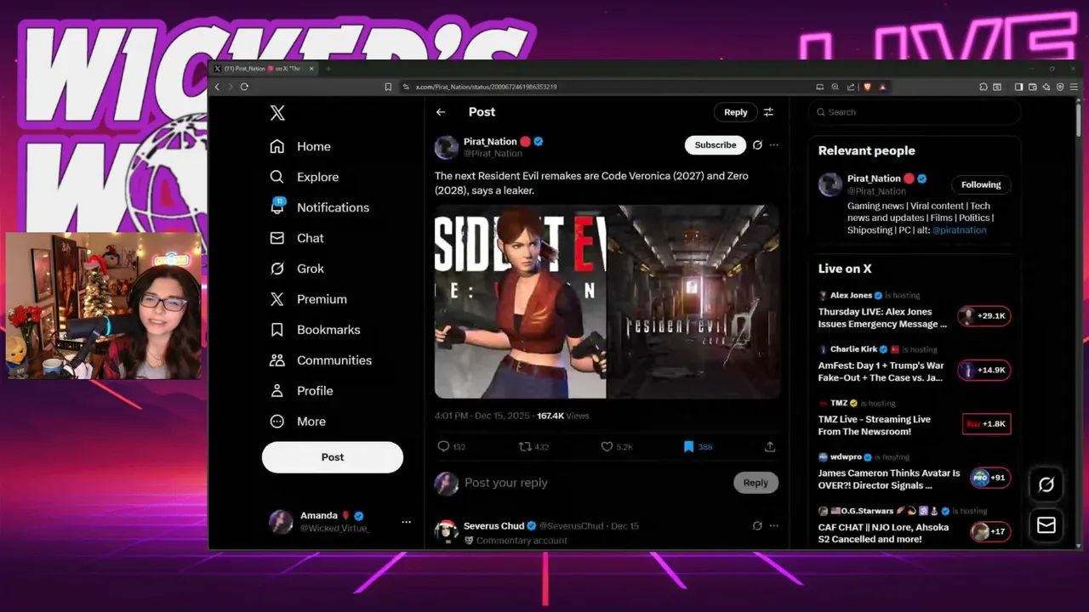
Task: Go back with the Post arrow
Action: (x=441, y=112)
